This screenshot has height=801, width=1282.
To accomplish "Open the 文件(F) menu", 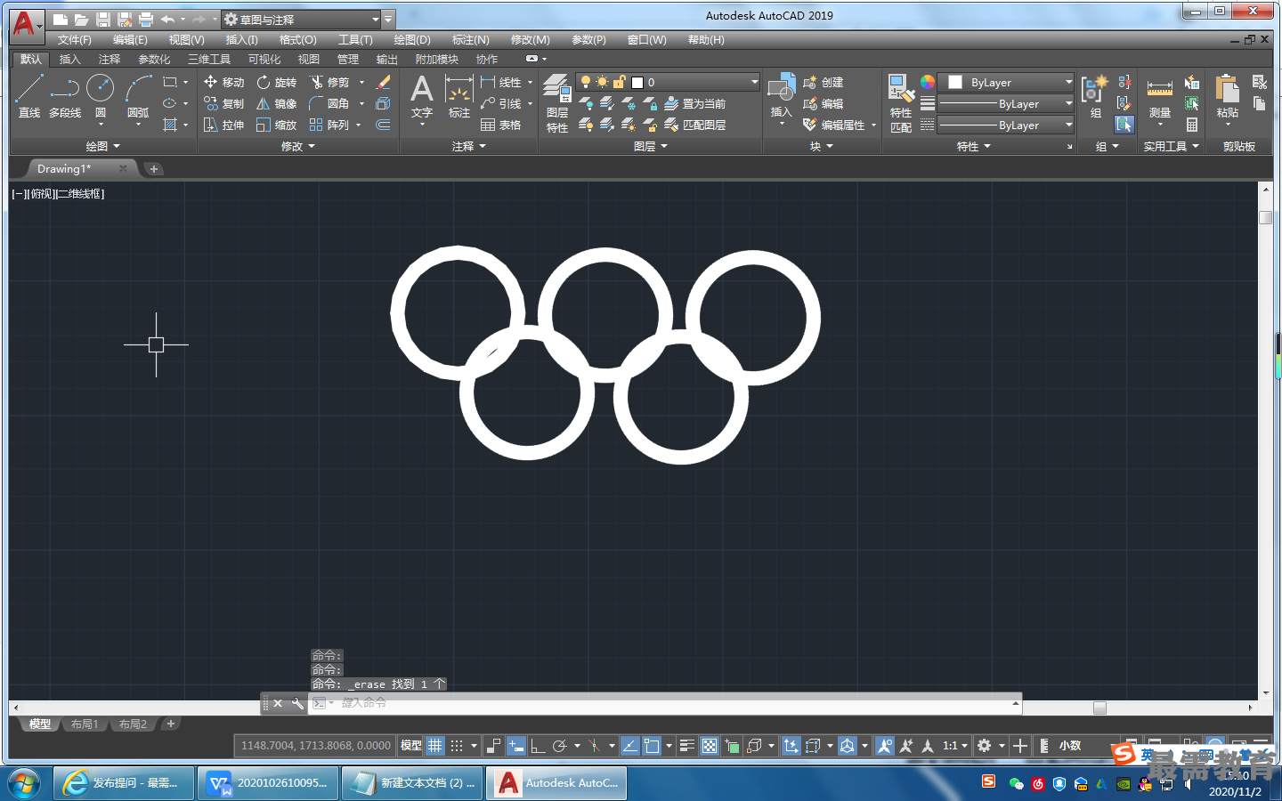I will [75, 40].
